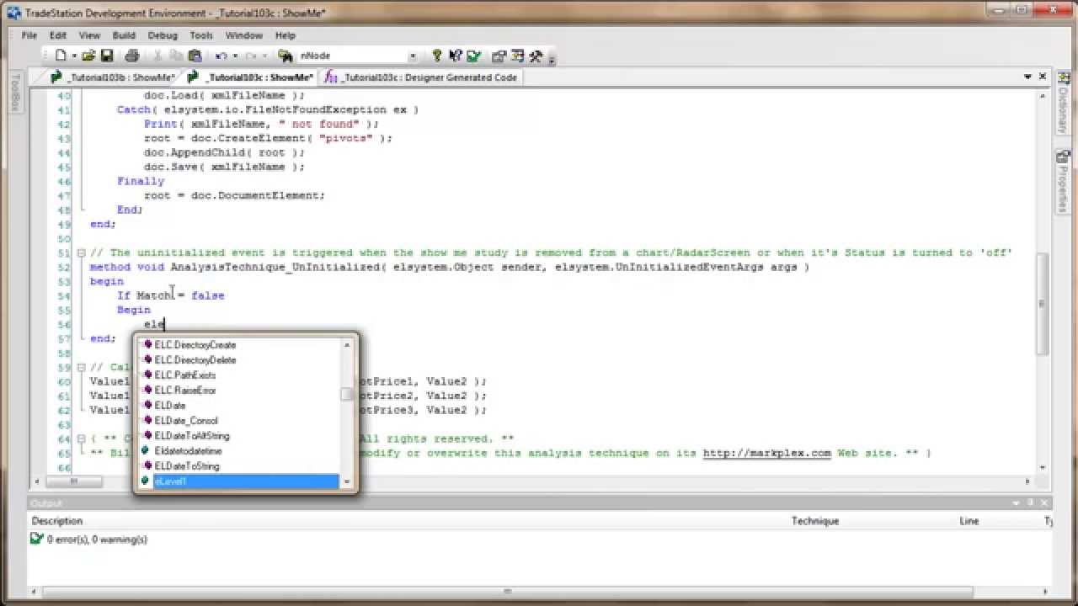Select eLevel1 in autocomplete list
The height and width of the screenshot is (606, 1078).
(x=238, y=481)
